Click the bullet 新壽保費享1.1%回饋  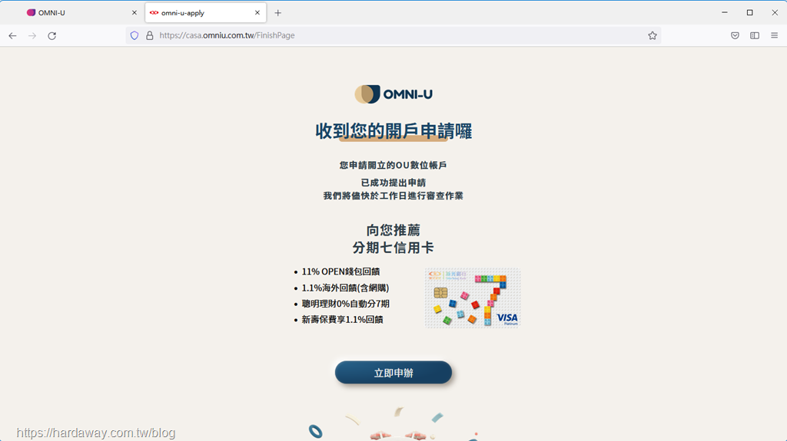342,319
